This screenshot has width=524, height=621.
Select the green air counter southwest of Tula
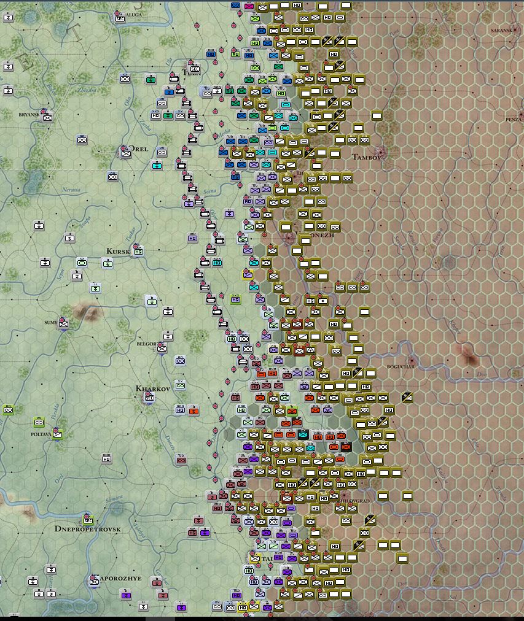tap(151, 80)
